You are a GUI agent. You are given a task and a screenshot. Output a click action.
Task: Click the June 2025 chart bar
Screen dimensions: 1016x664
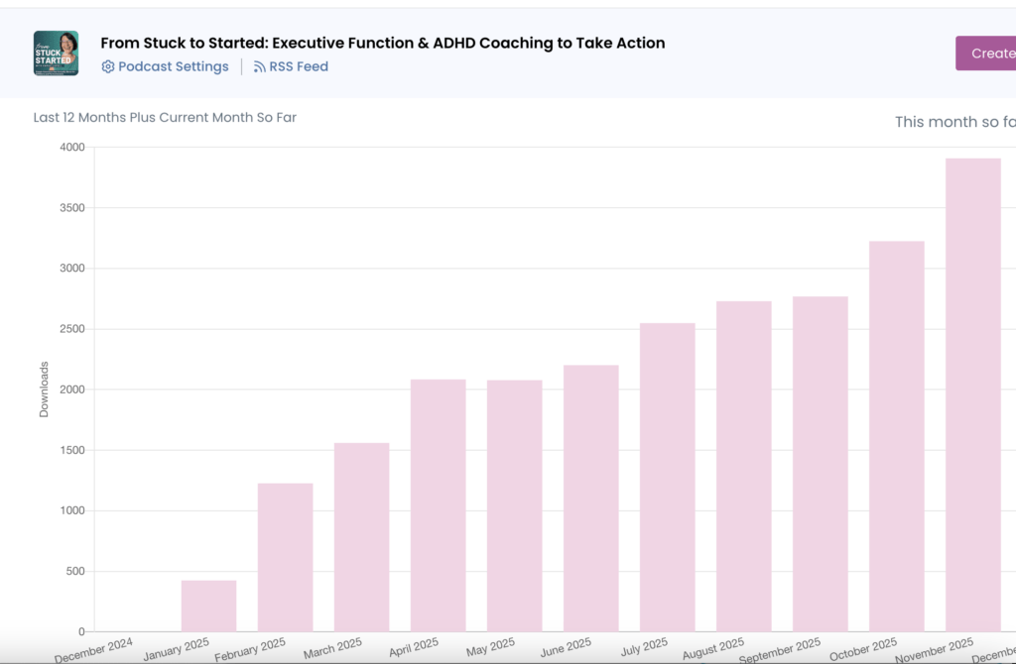pos(590,498)
